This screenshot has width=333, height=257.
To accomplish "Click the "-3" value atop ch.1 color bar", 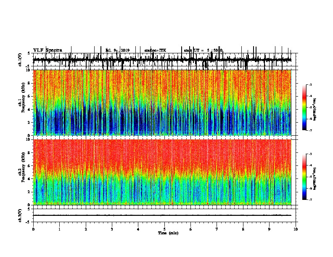I will (x=310, y=85).
